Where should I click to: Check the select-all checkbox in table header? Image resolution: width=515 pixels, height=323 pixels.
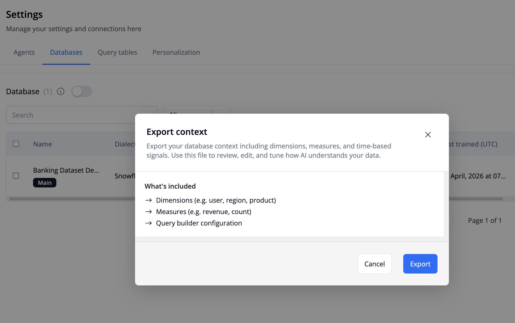(x=16, y=144)
